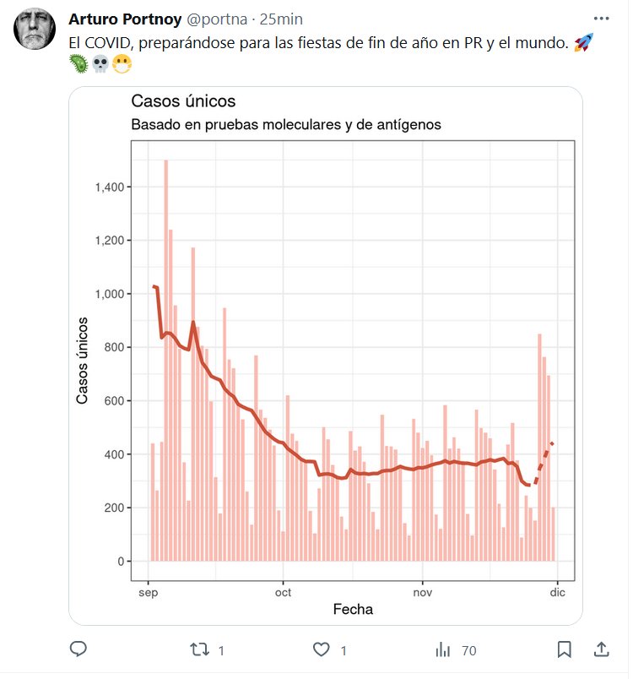Screen dimensions: 633x679
Task: Click the rocket emoji in the tweet
Action: [x=582, y=42]
